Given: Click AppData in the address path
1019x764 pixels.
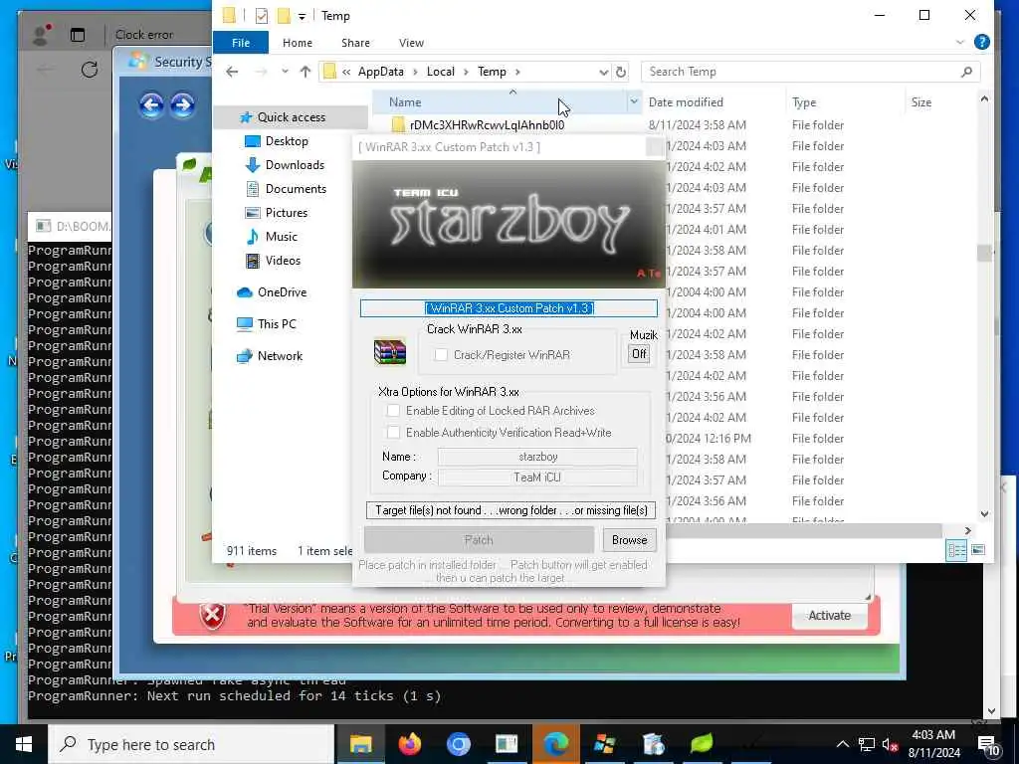Looking at the screenshot, I should [x=381, y=72].
